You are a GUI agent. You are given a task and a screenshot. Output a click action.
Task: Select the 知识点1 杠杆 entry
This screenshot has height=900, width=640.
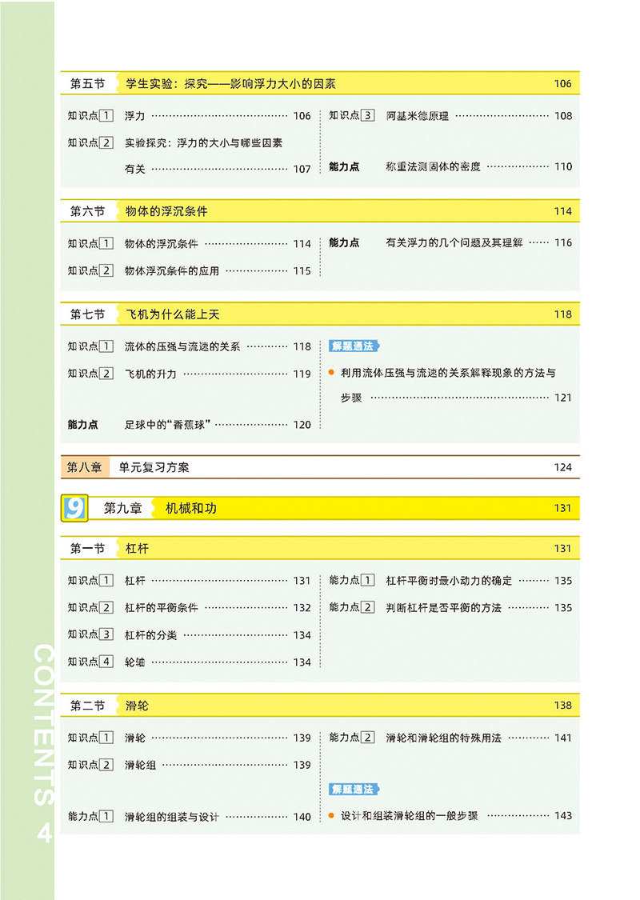click(x=189, y=581)
